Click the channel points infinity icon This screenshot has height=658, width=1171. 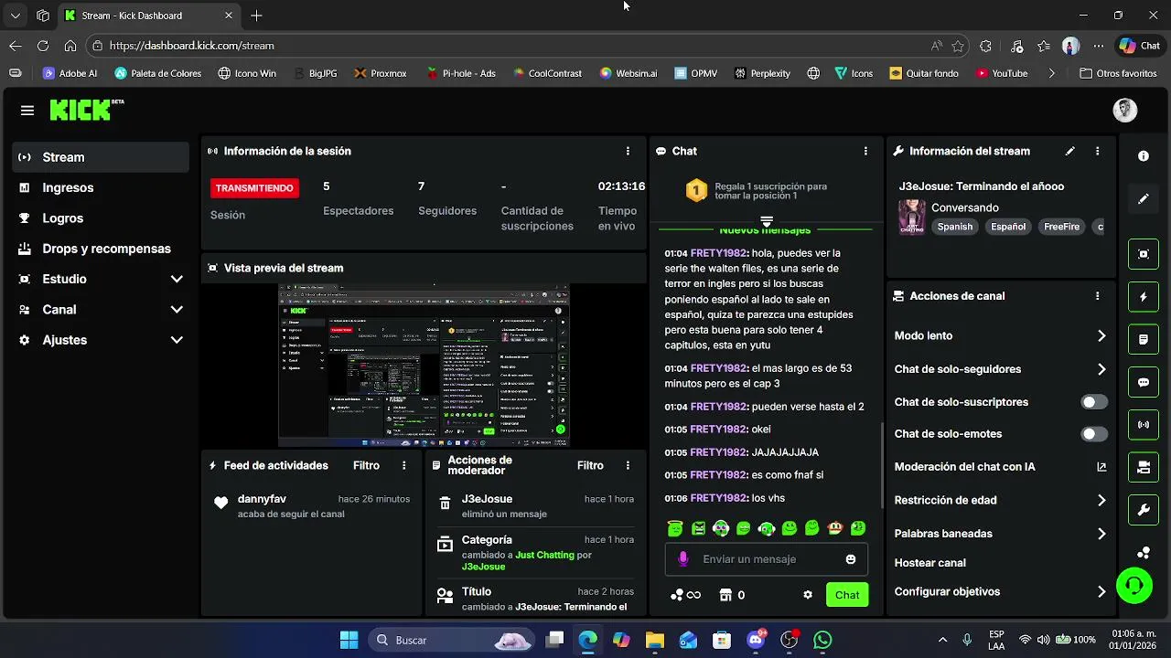pyautogui.click(x=685, y=595)
